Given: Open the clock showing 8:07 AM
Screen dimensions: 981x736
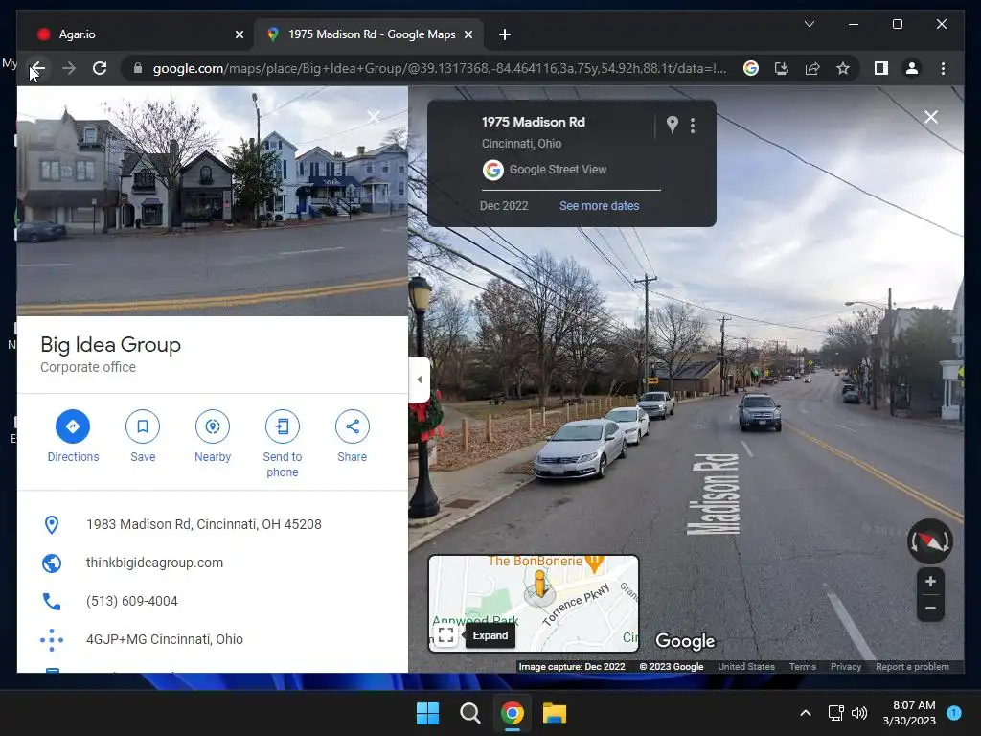Looking at the screenshot, I should (x=909, y=713).
